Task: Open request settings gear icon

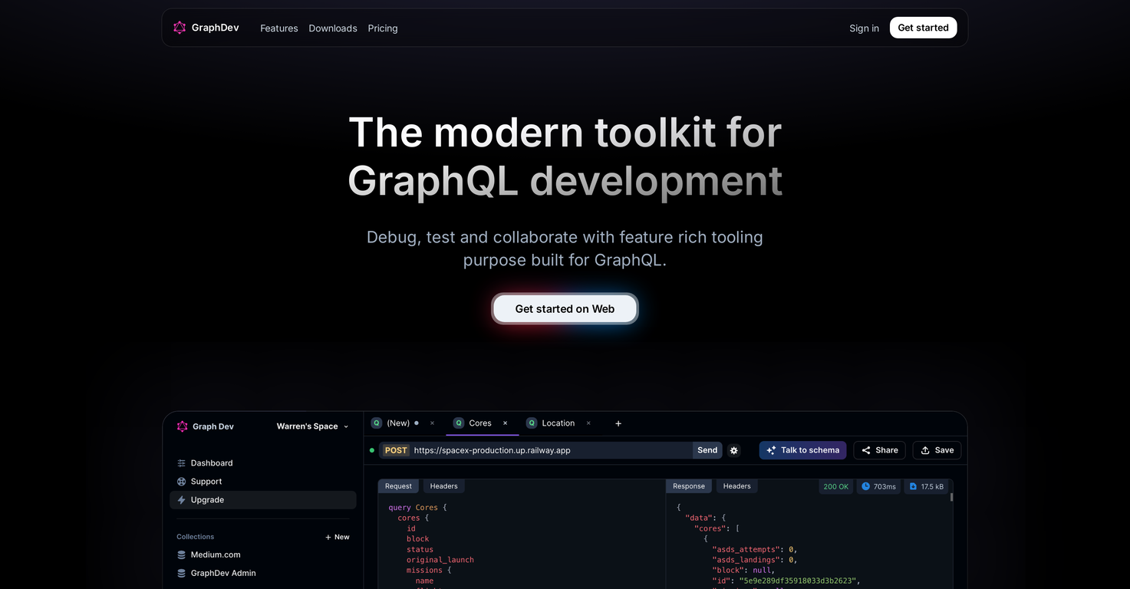Action: point(733,451)
